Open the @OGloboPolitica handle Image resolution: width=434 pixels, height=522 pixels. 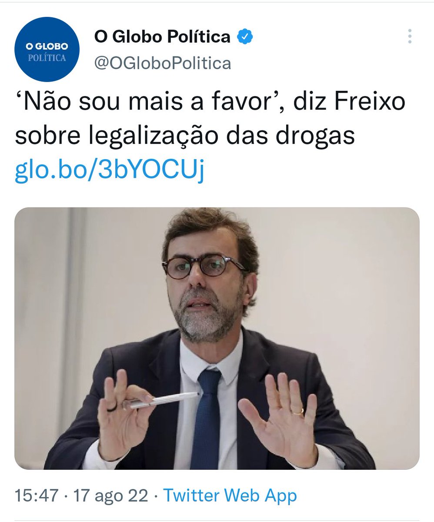tap(163, 64)
